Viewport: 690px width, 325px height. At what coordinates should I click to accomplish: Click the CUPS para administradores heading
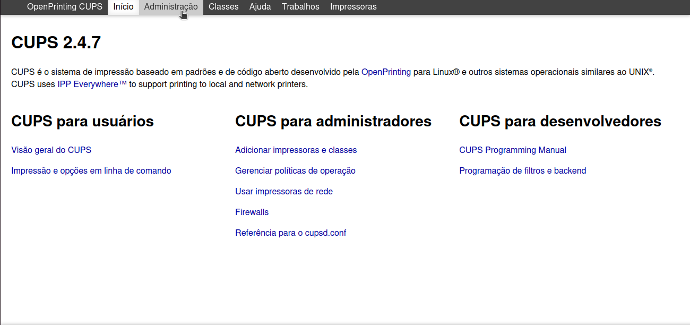pos(333,121)
